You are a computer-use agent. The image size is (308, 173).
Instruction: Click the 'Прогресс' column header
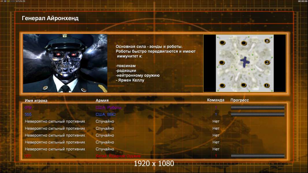click(240, 100)
